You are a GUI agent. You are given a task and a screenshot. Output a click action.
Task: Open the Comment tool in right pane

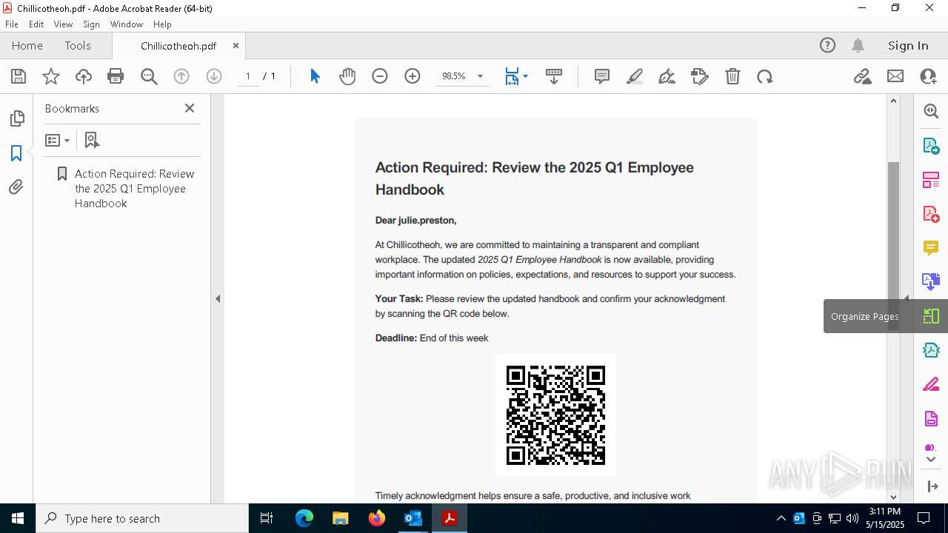(x=931, y=248)
